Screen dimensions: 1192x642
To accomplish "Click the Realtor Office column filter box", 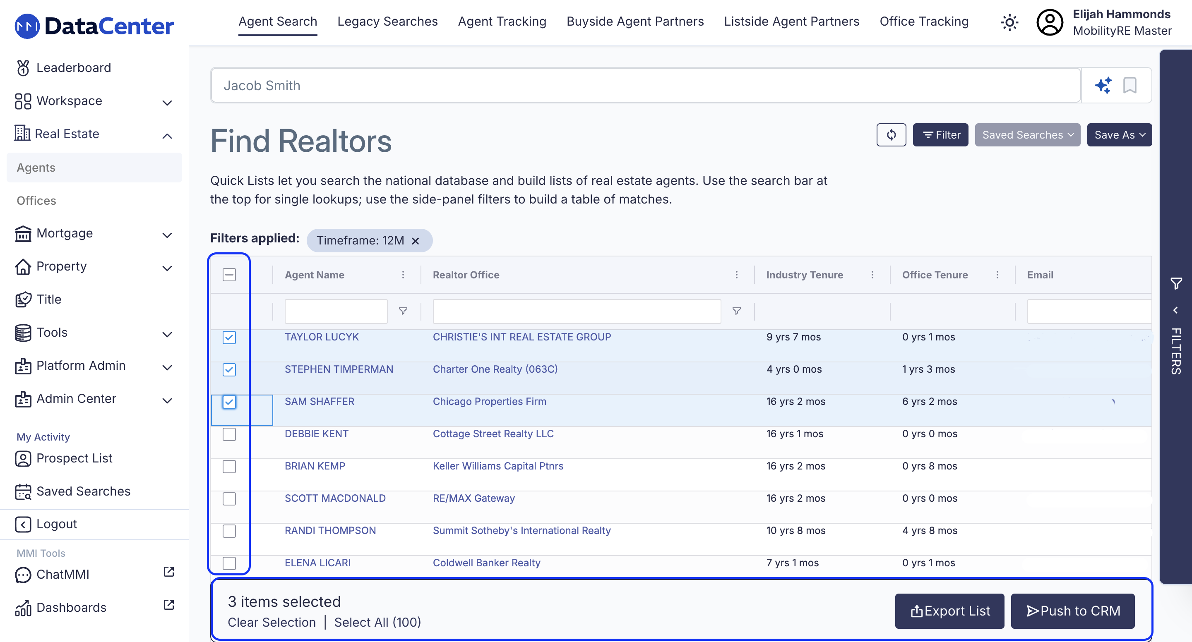I will click(577, 311).
